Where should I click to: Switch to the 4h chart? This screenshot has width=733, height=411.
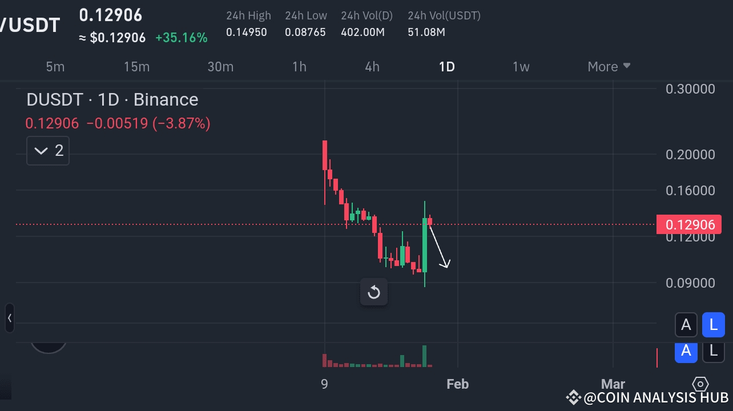pos(372,66)
